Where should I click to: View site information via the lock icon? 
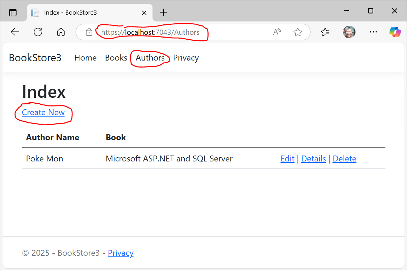tap(89, 32)
